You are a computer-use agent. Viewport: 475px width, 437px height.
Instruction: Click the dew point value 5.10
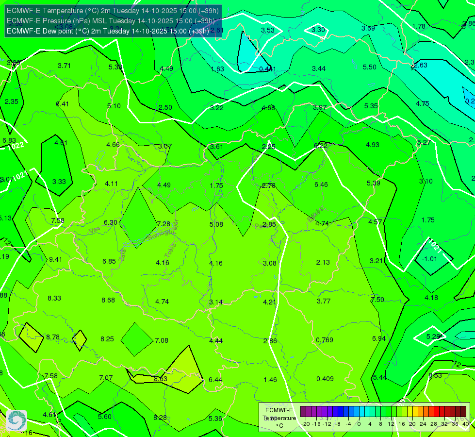click(114, 106)
